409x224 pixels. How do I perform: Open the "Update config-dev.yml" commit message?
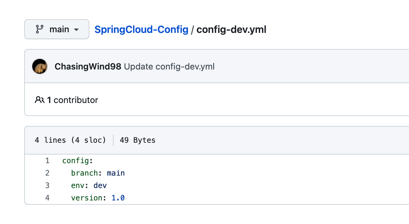(x=169, y=66)
